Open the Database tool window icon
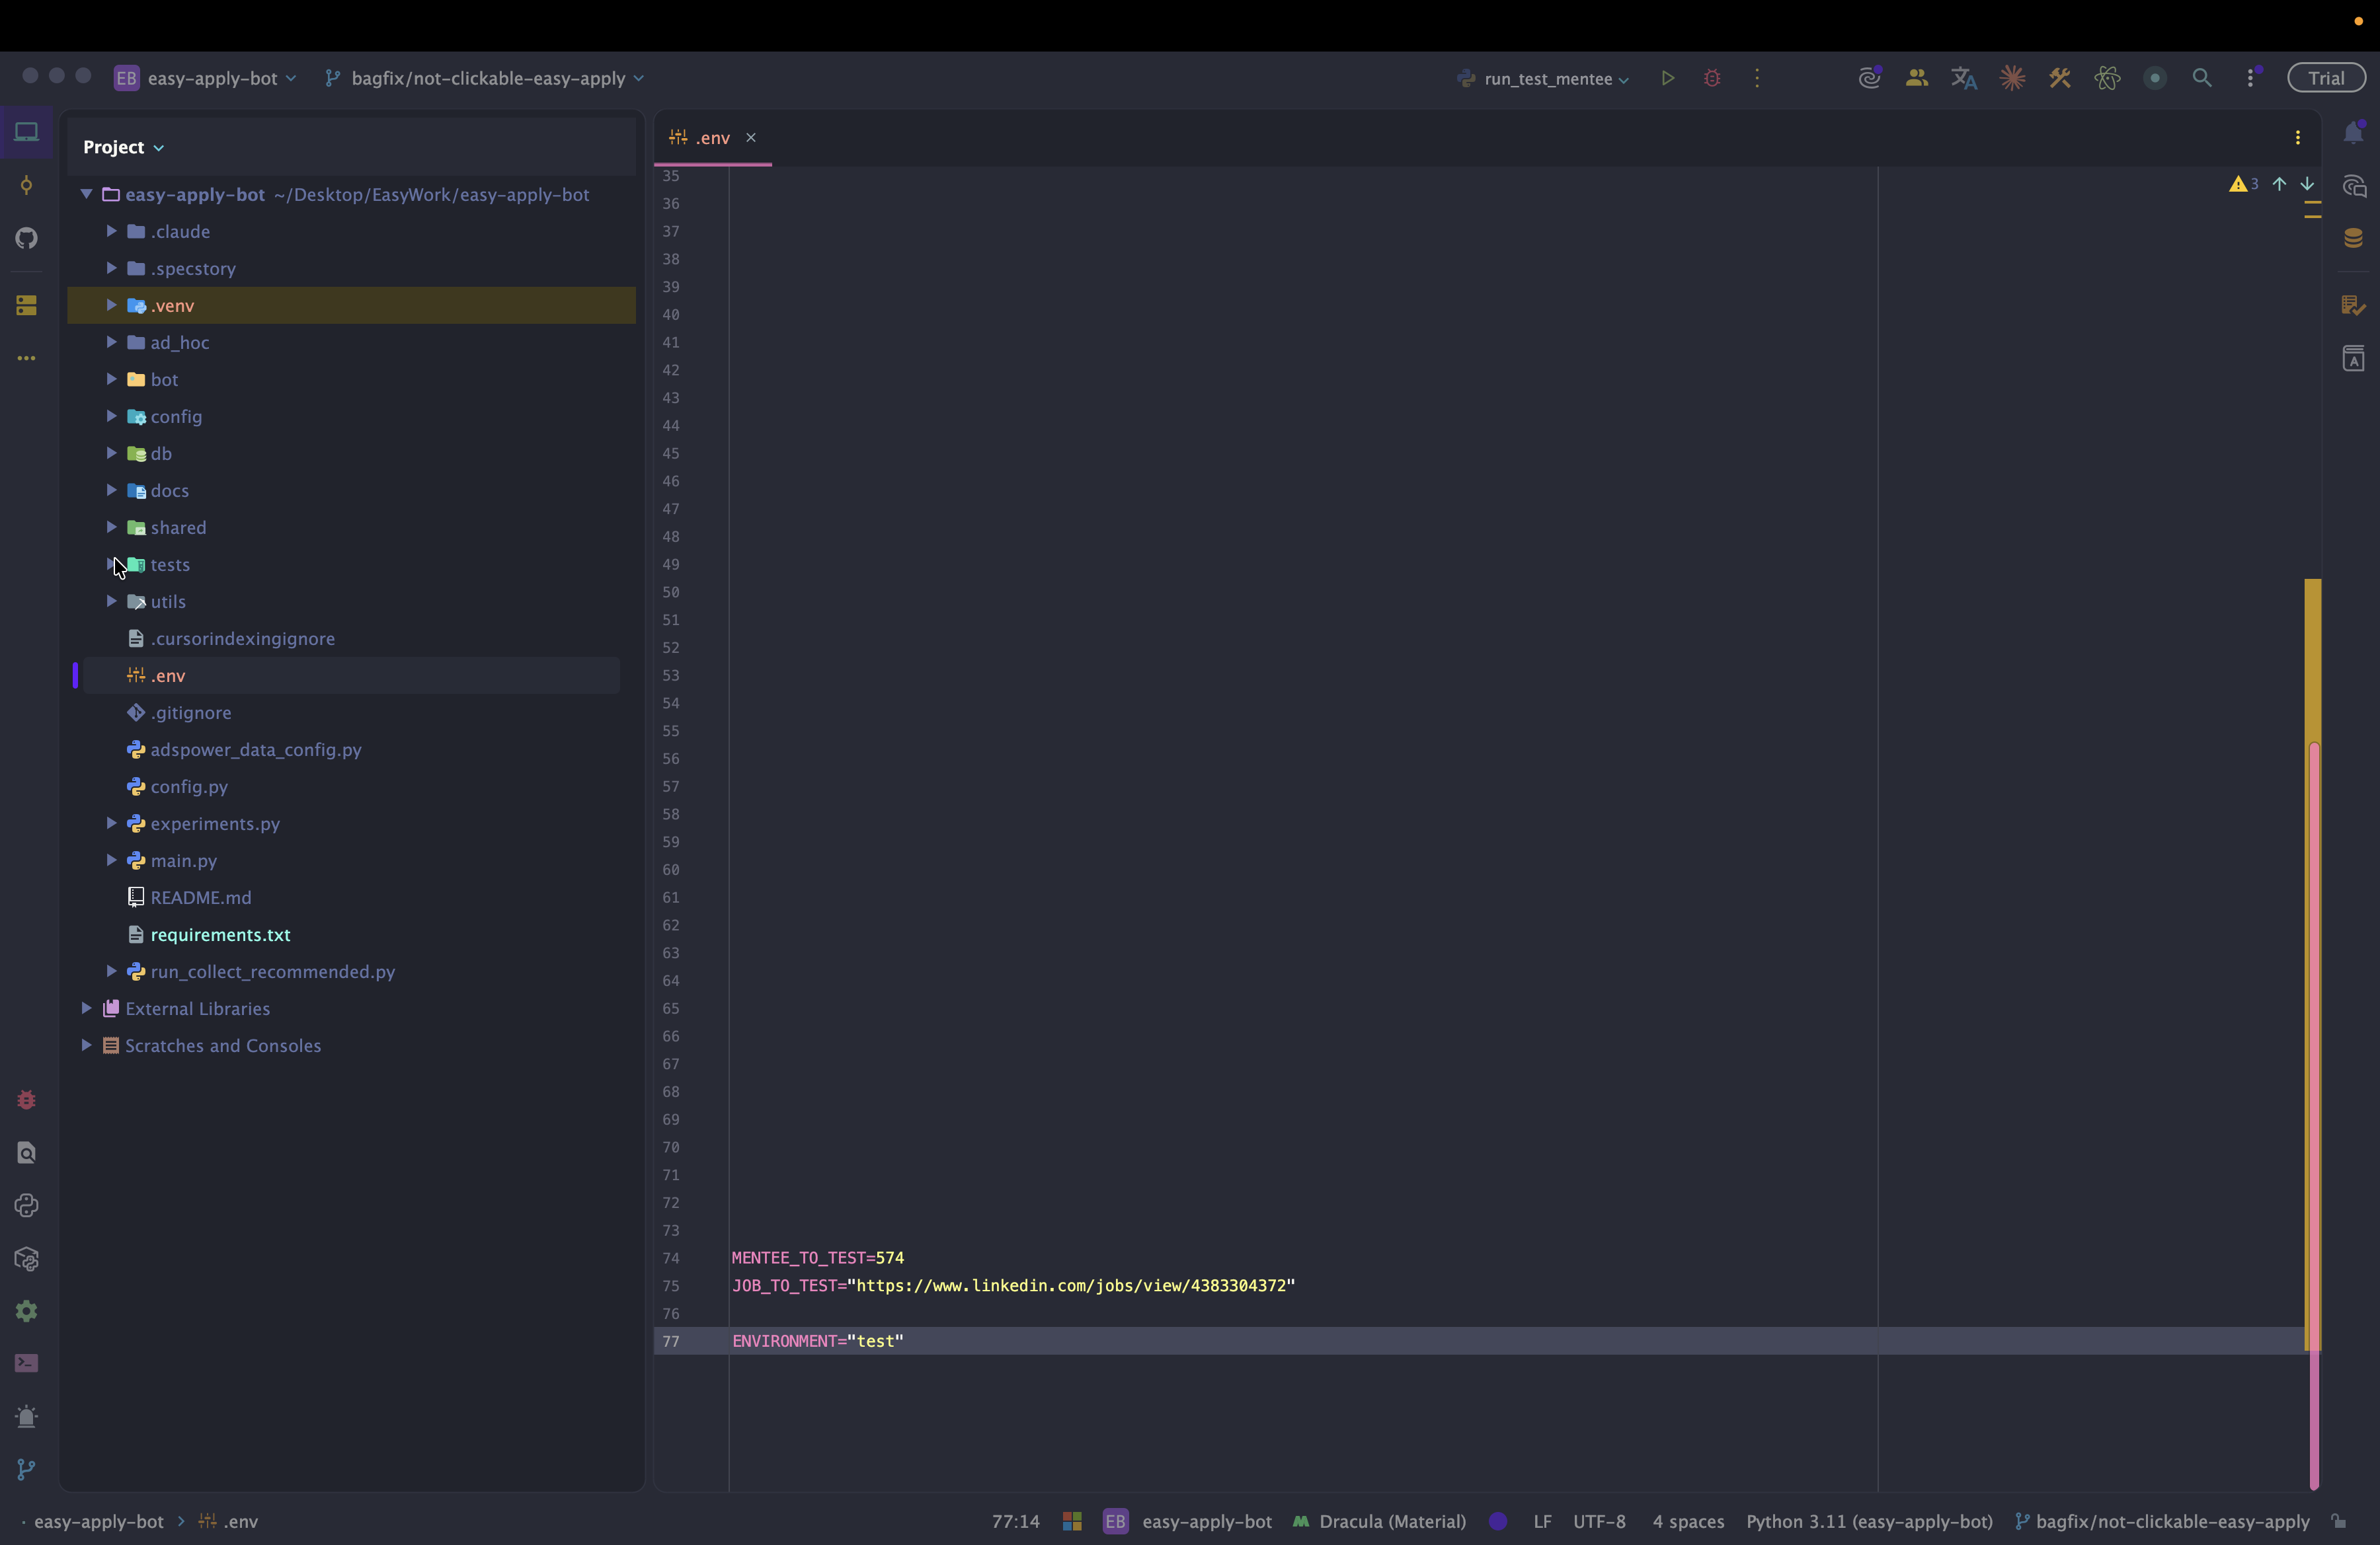Screen dimensions: 2380x1545 click(2354, 238)
